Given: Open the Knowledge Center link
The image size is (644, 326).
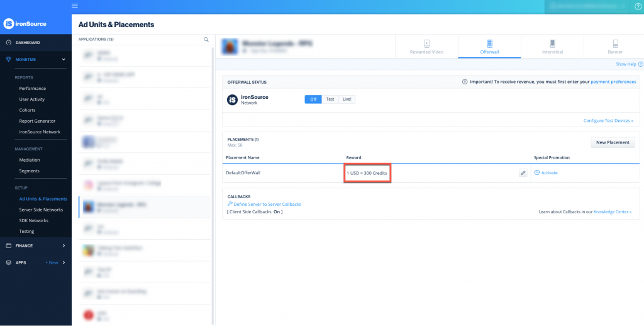Looking at the screenshot, I should pos(613,211).
